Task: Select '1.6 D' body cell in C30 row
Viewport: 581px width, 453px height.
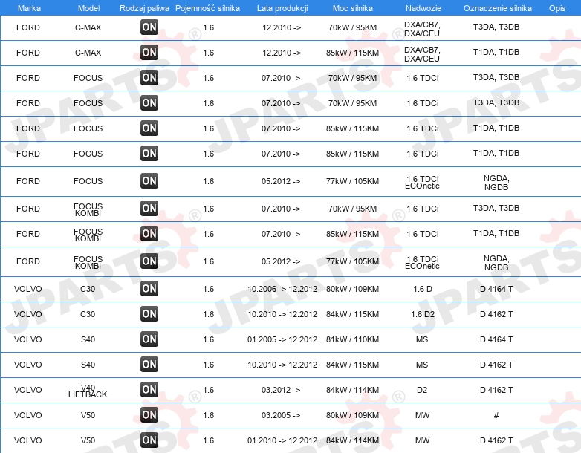Action: tap(423, 289)
